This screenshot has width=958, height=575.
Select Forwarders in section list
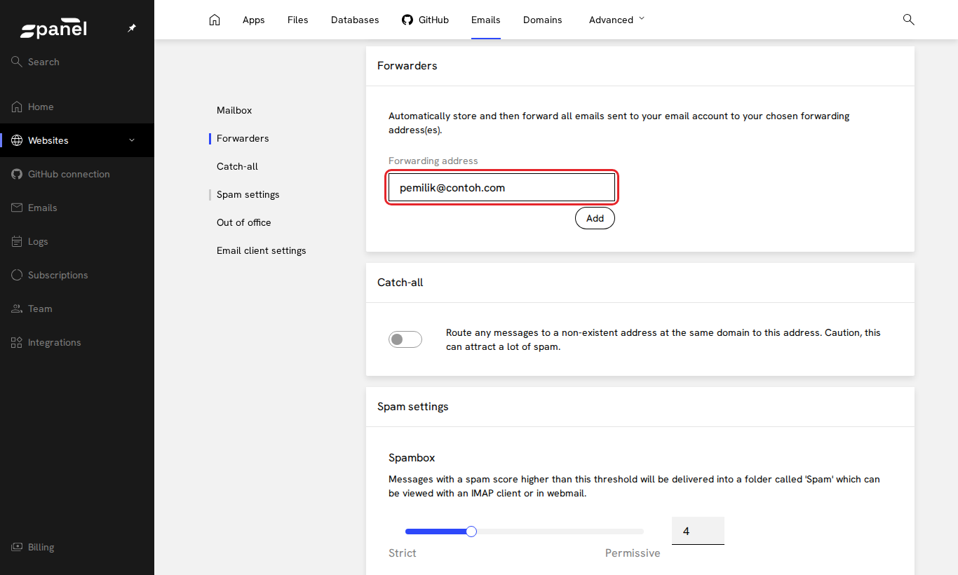pos(243,138)
